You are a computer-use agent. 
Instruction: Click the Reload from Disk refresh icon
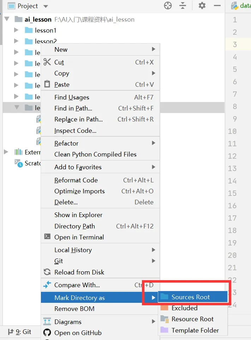47,272
